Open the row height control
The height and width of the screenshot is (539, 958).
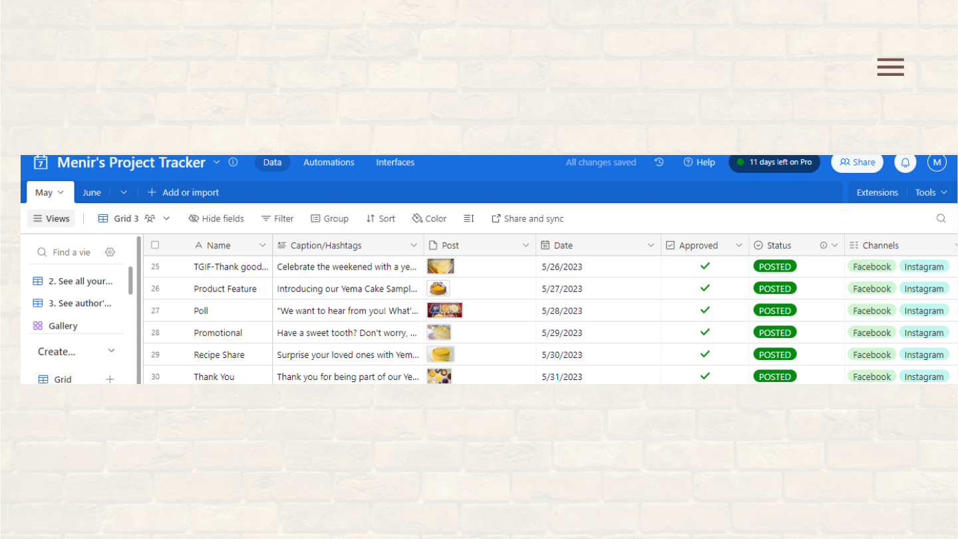(469, 218)
